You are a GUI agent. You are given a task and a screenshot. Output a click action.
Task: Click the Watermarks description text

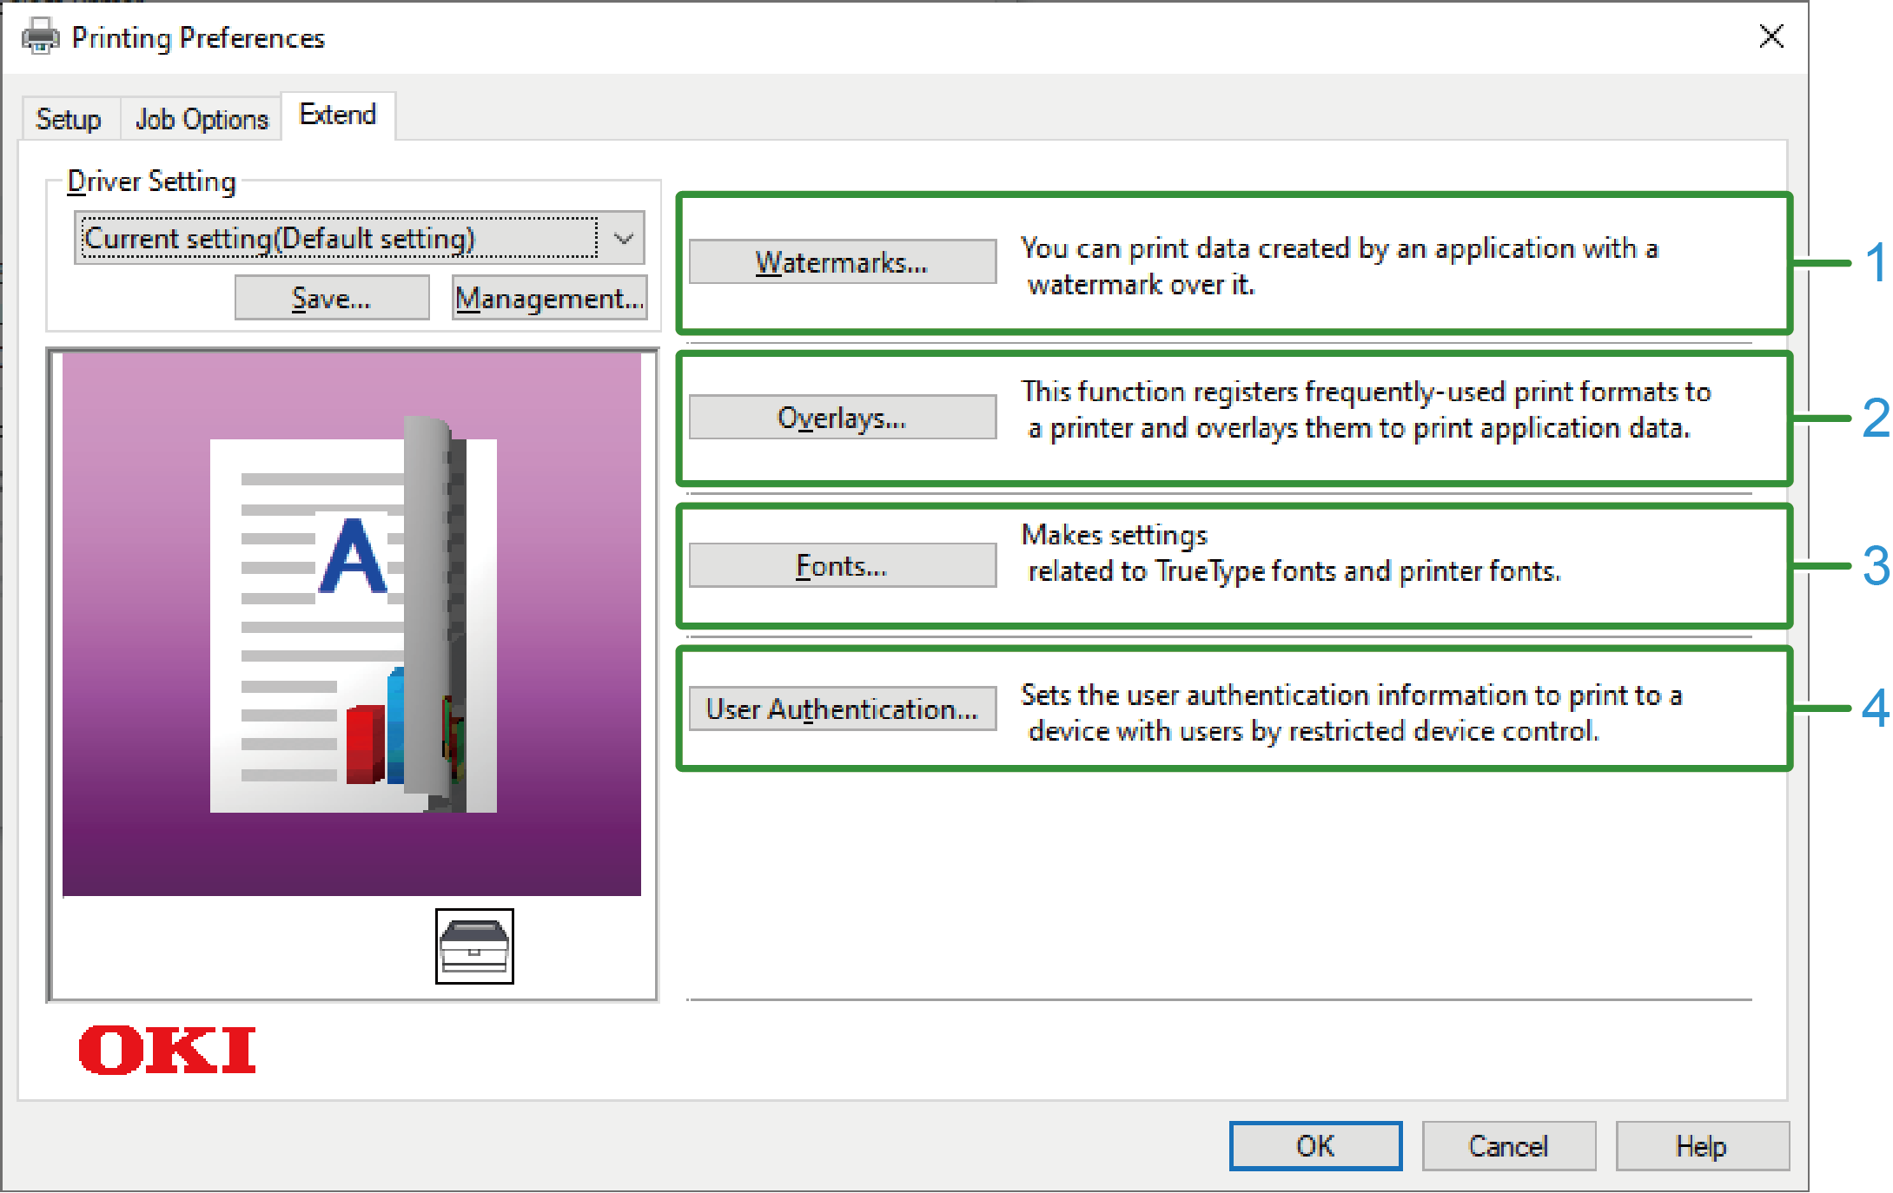(x=1338, y=266)
